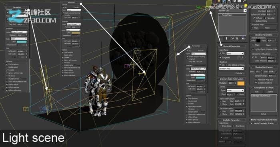
Task: Collapse the Shadow Parameters rollout
Action: coord(264,35)
